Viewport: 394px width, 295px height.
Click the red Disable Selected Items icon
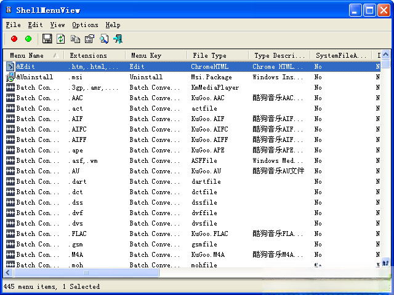(x=14, y=39)
